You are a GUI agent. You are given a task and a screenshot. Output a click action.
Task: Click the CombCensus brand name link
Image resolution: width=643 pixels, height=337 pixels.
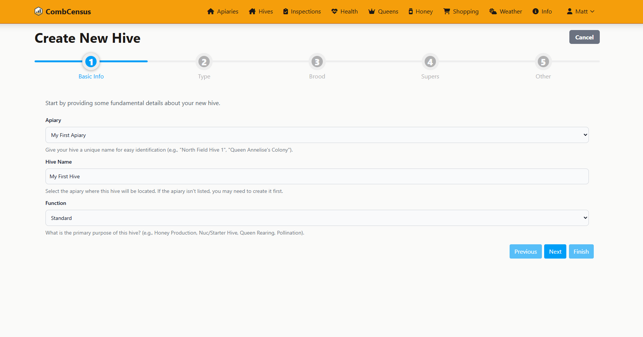pyautogui.click(x=68, y=12)
